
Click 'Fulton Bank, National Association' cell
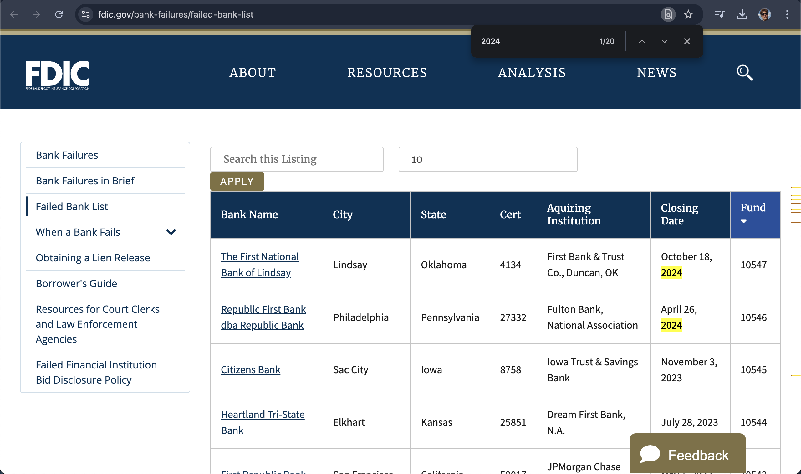tap(592, 317)
